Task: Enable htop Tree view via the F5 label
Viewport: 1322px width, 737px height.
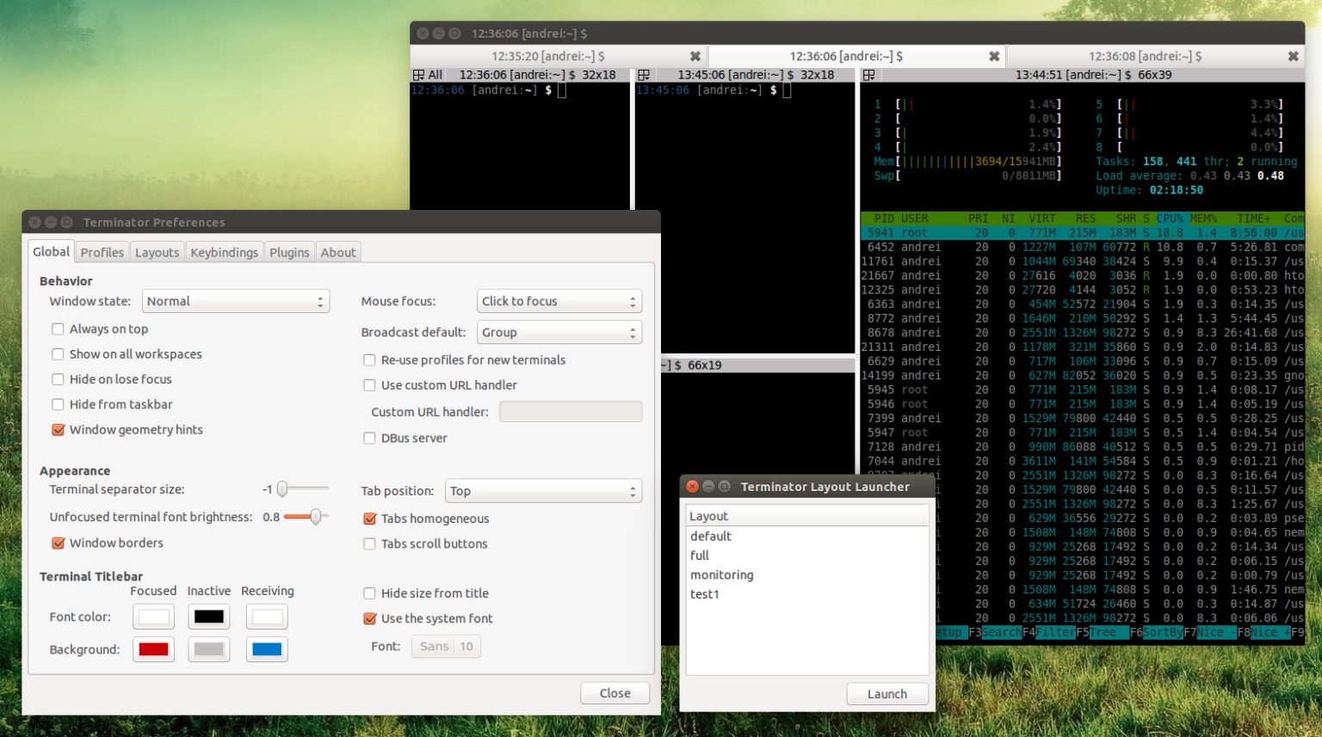Action: 1109,632
